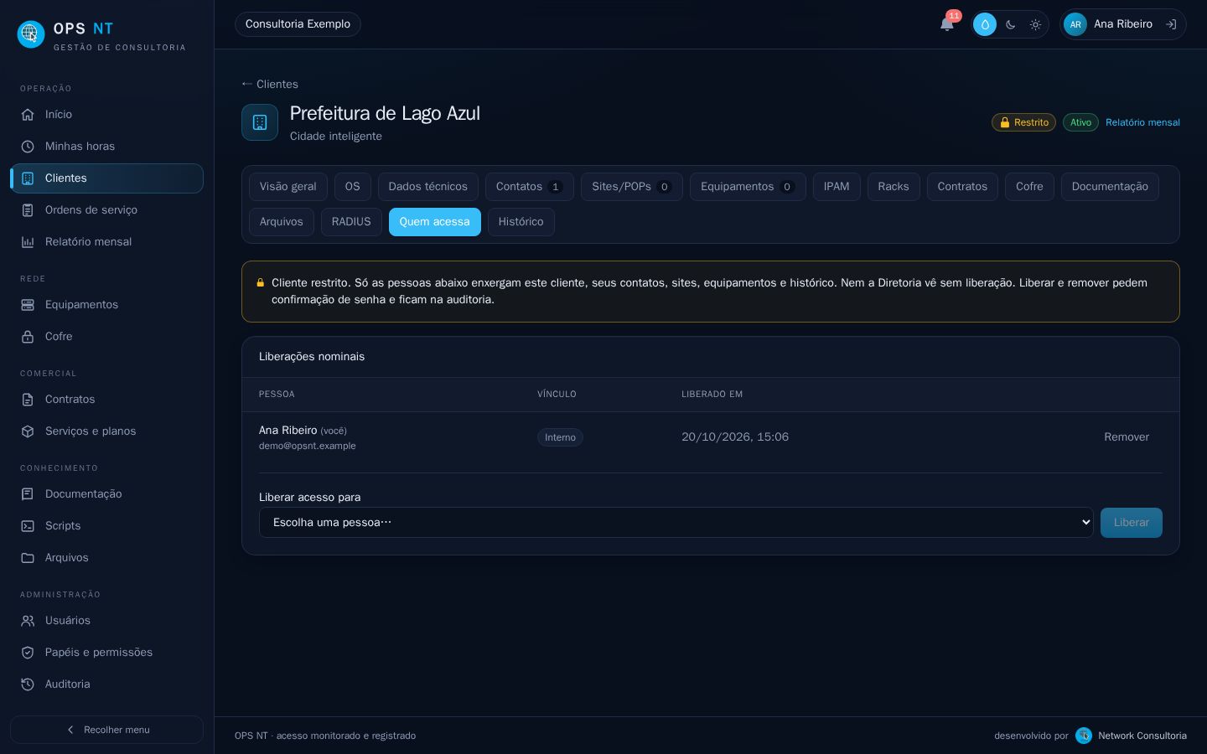The width and height of the screenshot is (1207, 754).
Task: Open the RADIUS tab
Action: click(351, 222)
